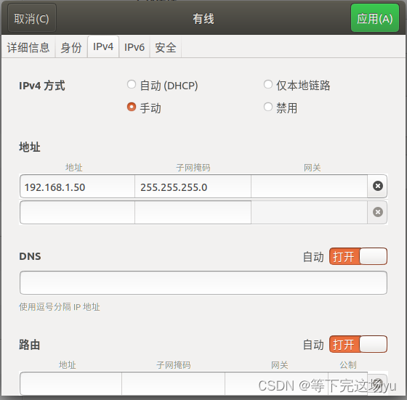Click the 使用逗号分隔 IP 地址 hint text
The width and height of the screenshot is (407, 400).
tap(59, 307)
